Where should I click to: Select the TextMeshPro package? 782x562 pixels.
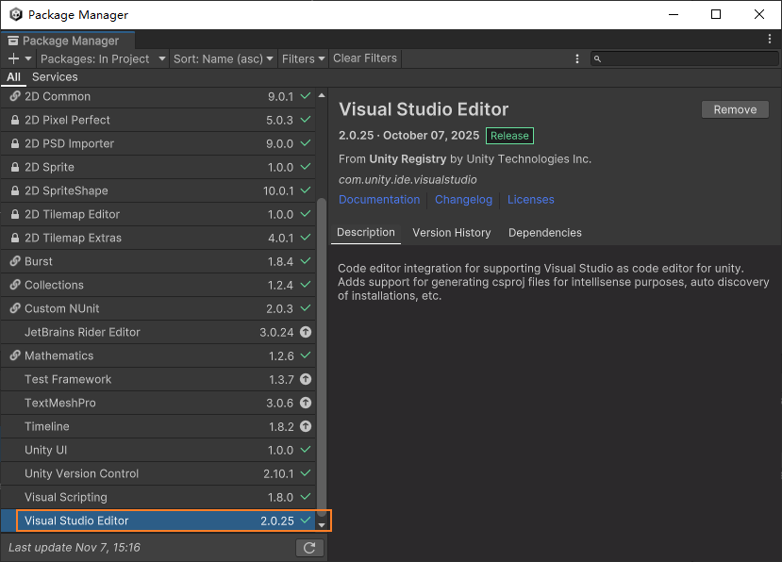click(158, 403)
